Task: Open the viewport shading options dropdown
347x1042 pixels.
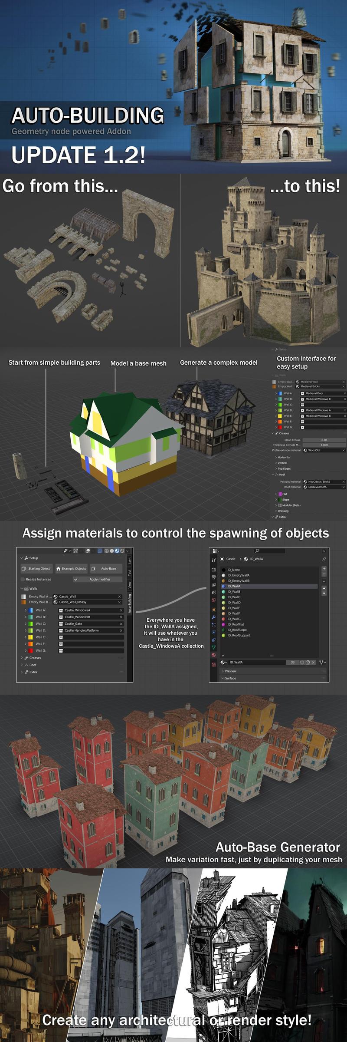Action: (127, 551)
